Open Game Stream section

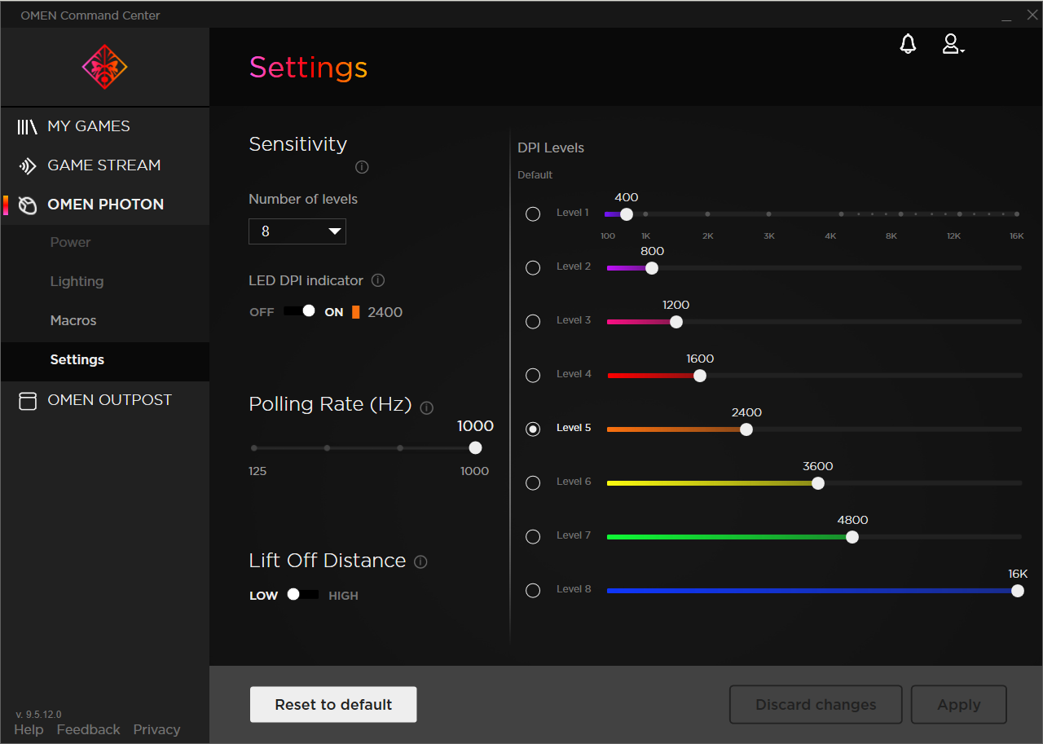(x=105, y=165)
